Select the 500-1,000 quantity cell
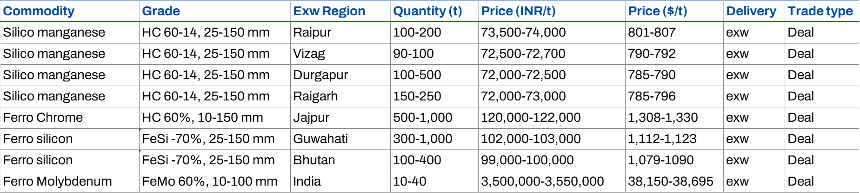This screenshot has height=193, width=860. click(422, 118)
